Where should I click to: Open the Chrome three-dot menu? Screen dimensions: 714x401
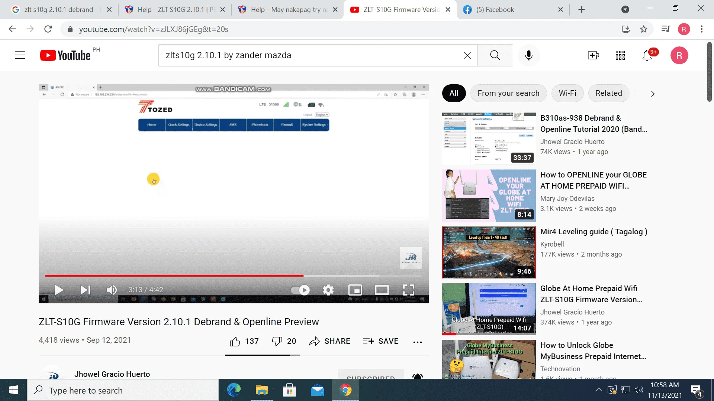702,29
